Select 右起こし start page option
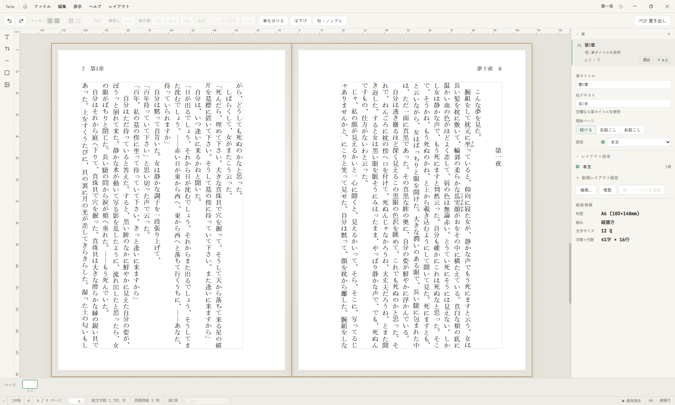 (x=632, y=130)
